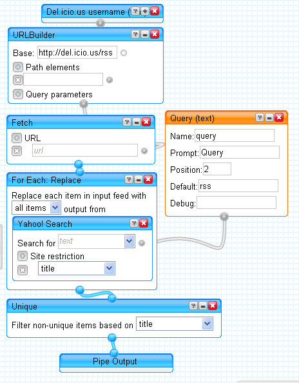Minimize the Fetch module

[137, 122]
